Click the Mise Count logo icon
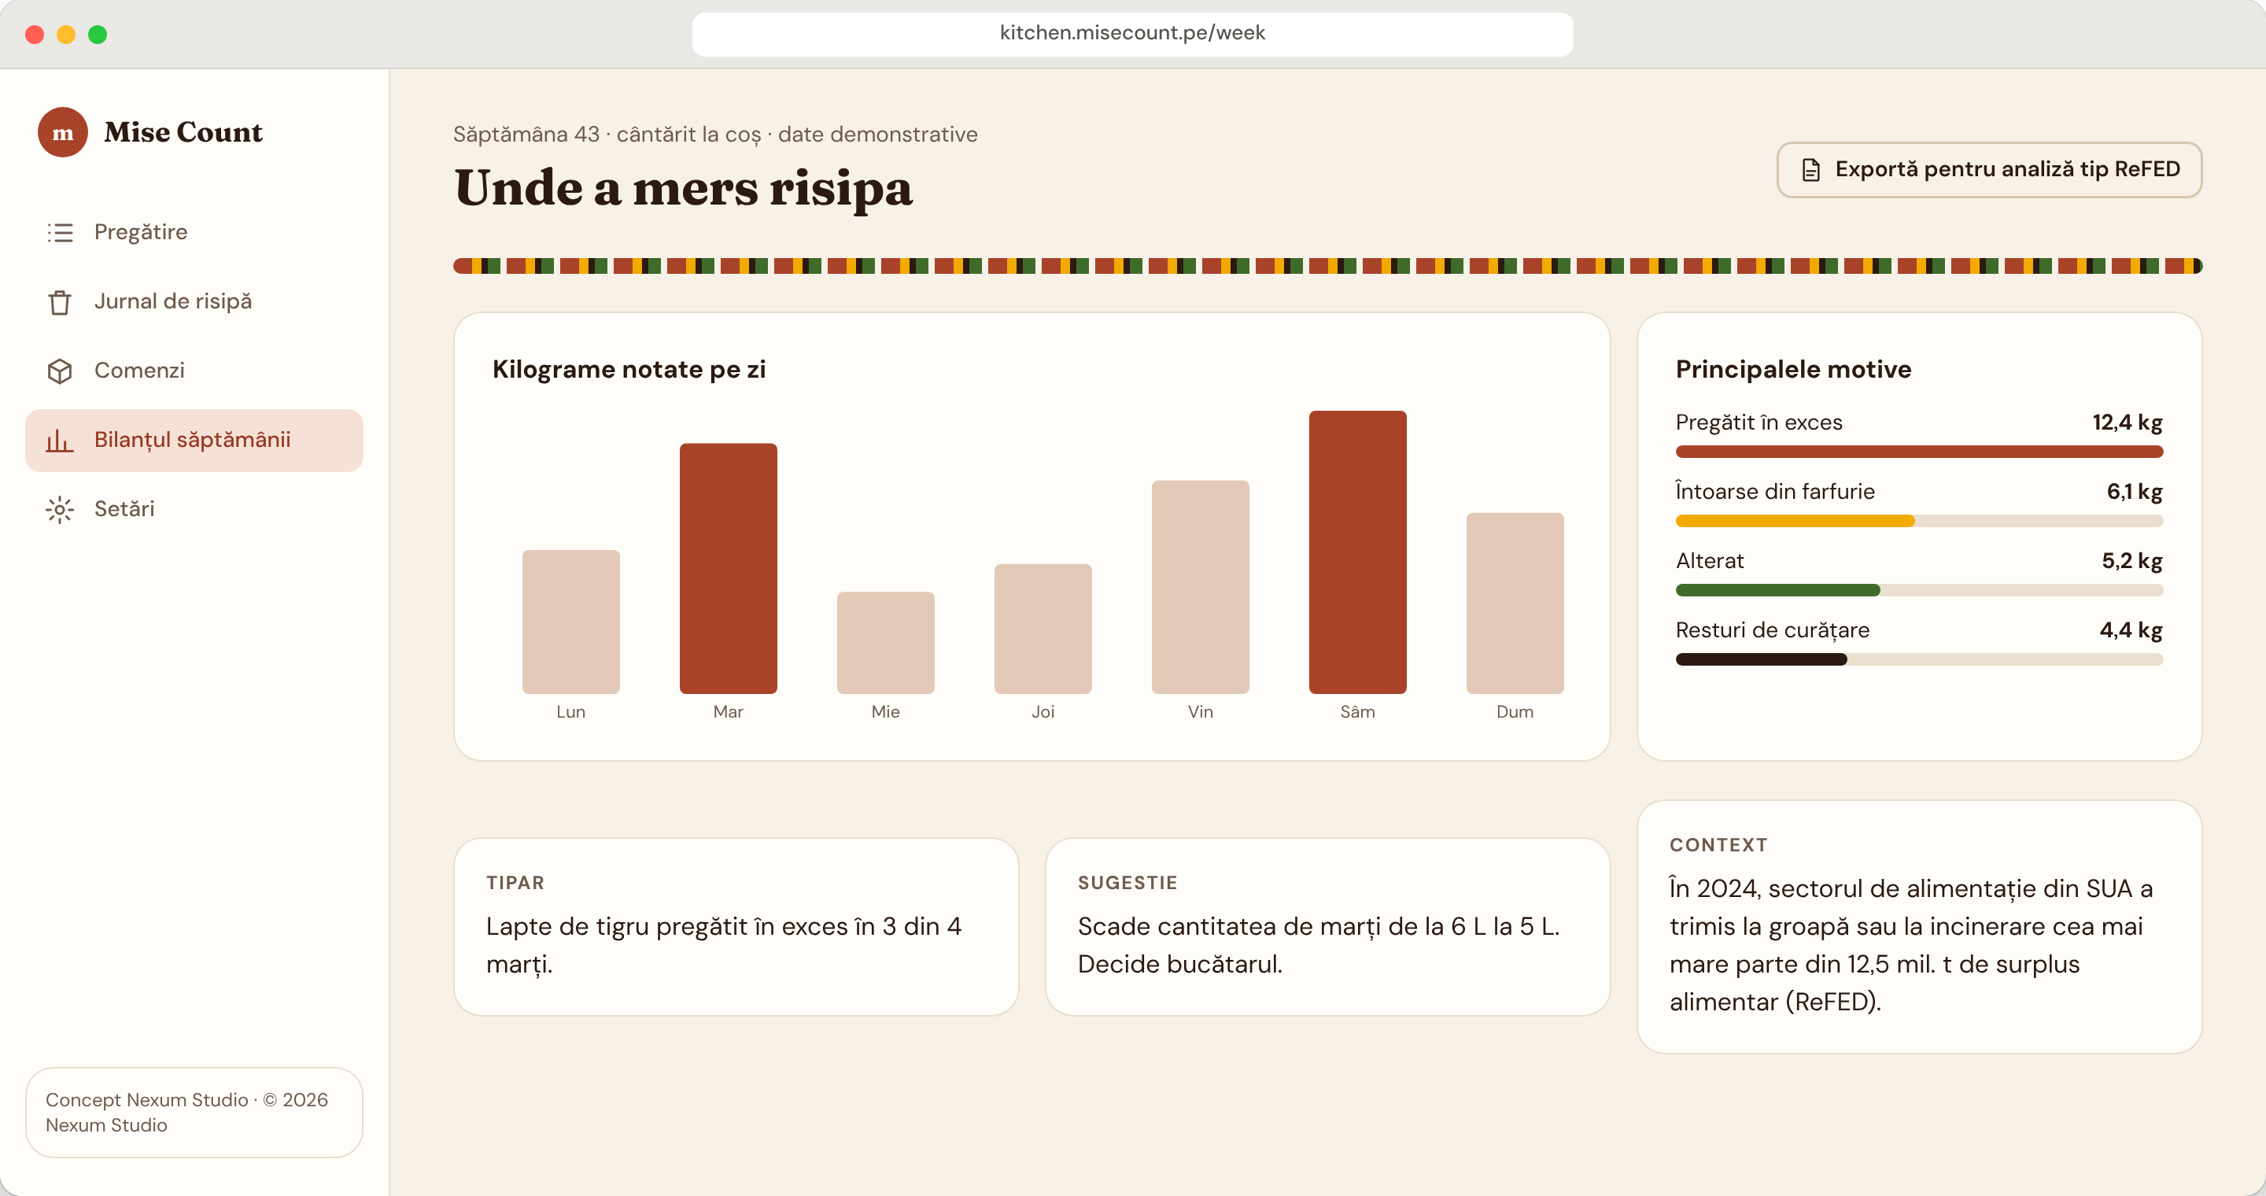Image resolution: width=2266 pixels, height=1196 pixels. tap(62, 132)
